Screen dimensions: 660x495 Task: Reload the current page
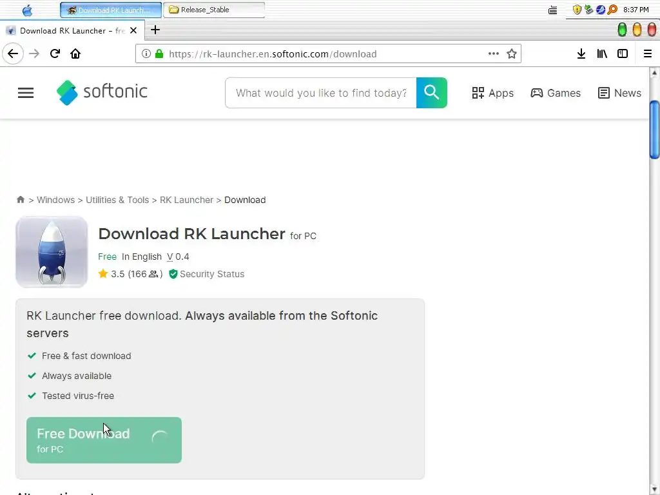pyautogui.click(x=55, y=53)
